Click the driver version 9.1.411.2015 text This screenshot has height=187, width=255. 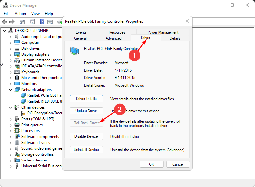[x=125, y=78]
